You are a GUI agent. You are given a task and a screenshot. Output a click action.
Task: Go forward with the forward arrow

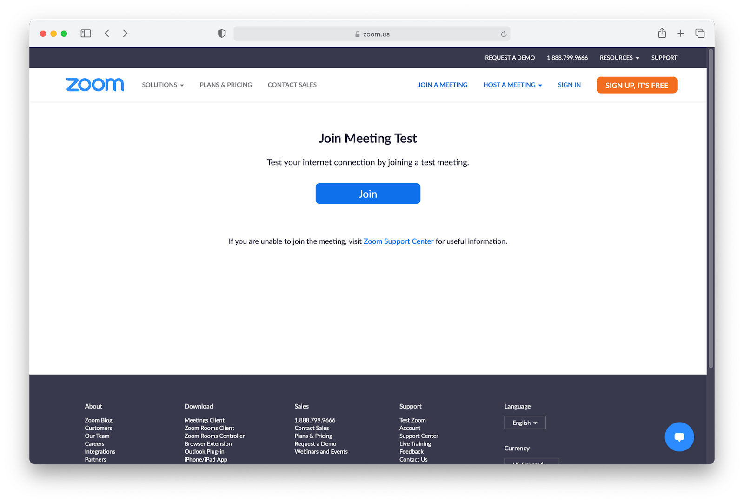click(x=125, y=34)
